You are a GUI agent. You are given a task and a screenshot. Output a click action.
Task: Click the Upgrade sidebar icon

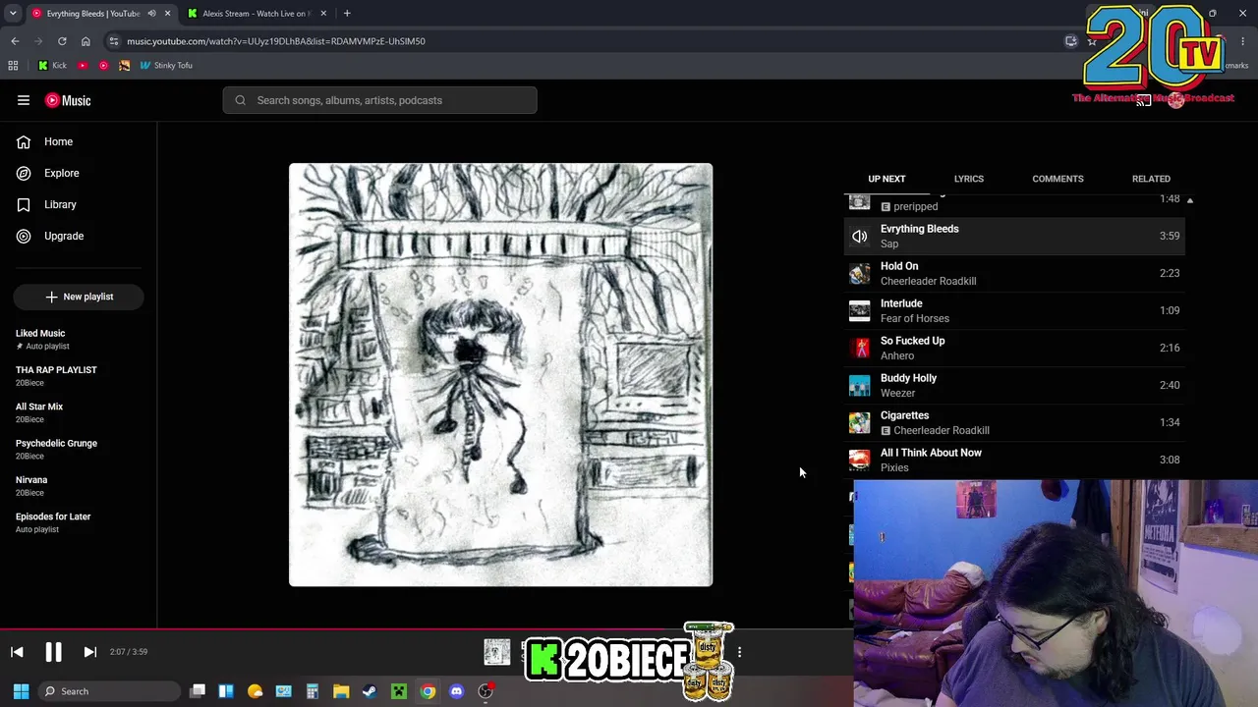coord(24,236)
